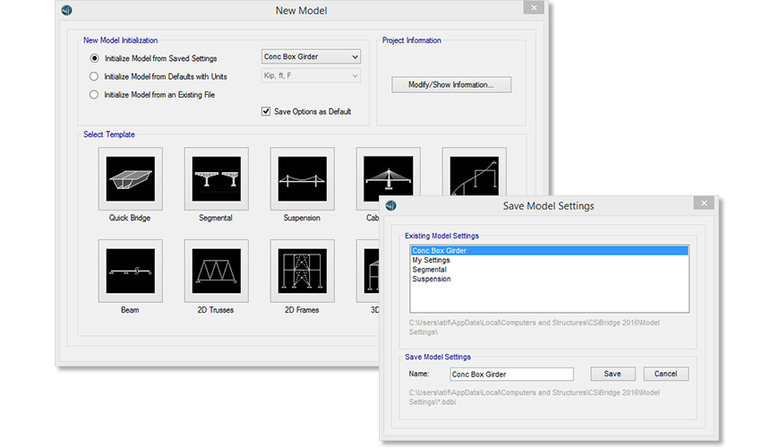Screen dimensions: 780x448
Task: Choose Suspension in the existing settings list
Action: pyautogui.click(x=431, y=279)
